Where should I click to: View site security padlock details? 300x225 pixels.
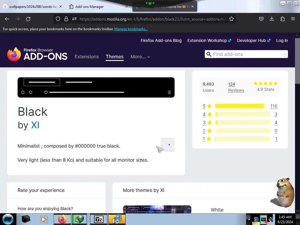tap(66, 19)
